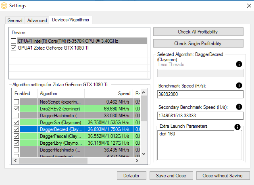
Task: Select the DaggerDecred (Clay... row name
Action: tap(61, 129)
